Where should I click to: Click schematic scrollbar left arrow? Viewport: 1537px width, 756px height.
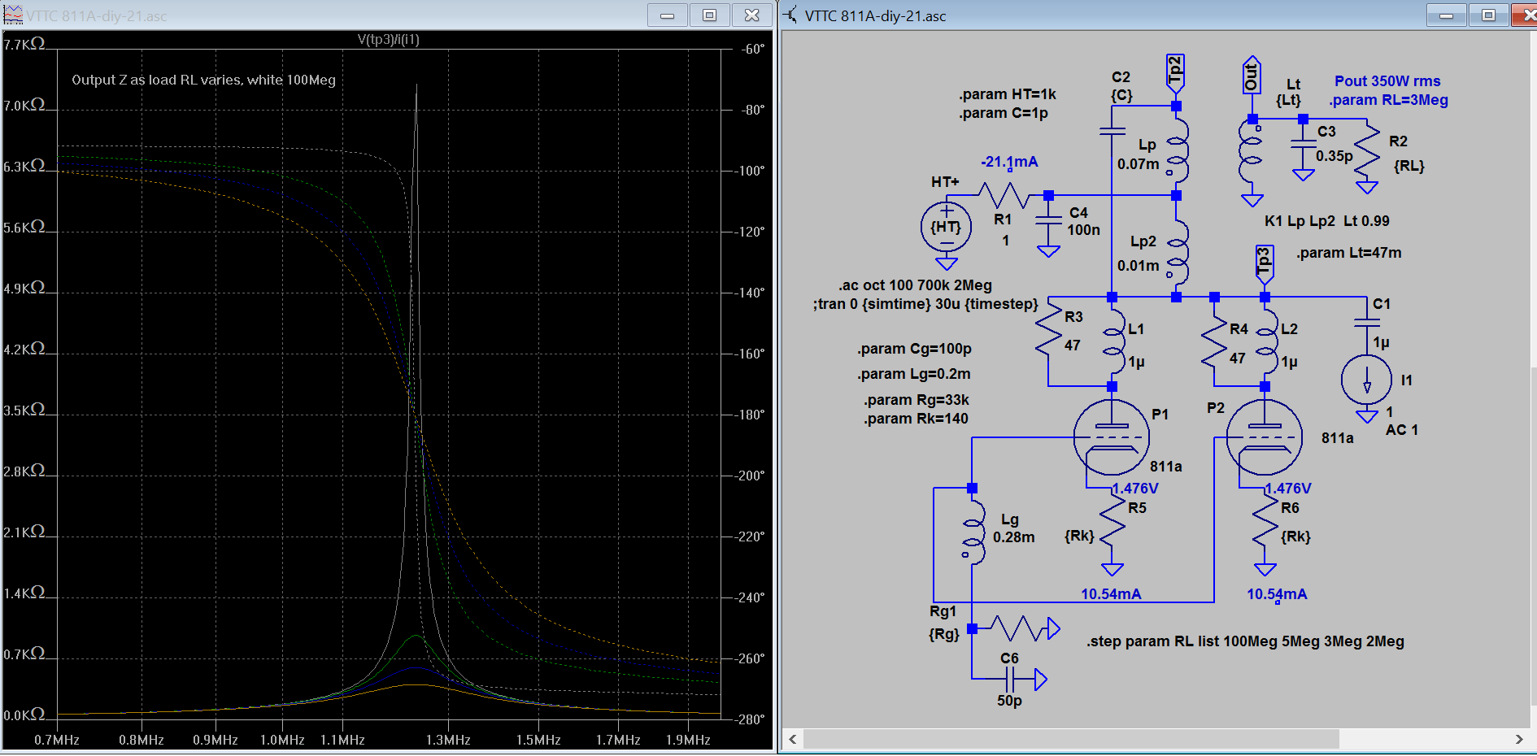pos(793,739)
